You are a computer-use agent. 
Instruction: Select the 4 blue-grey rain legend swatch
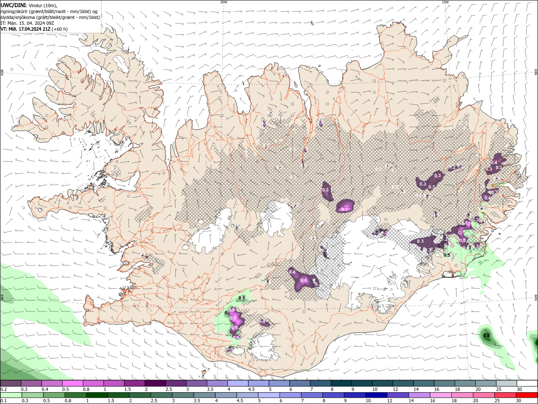tap(226, 395)
